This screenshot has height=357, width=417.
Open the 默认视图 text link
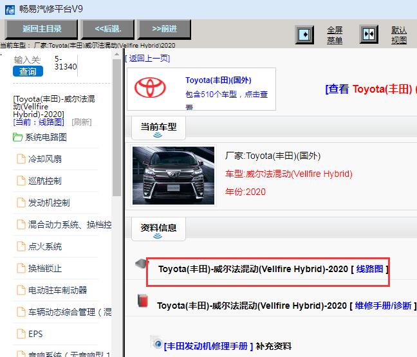point(398,35)
